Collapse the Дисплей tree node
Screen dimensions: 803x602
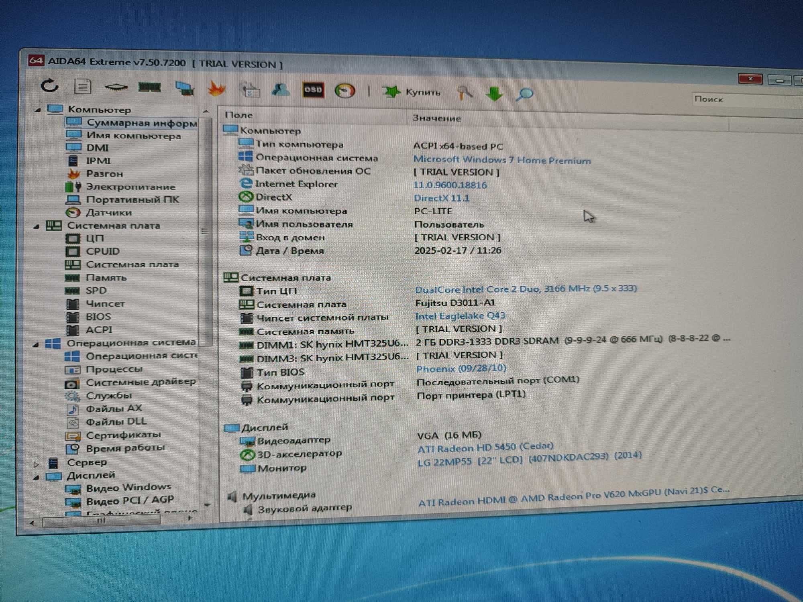click(x=36, y=477)
